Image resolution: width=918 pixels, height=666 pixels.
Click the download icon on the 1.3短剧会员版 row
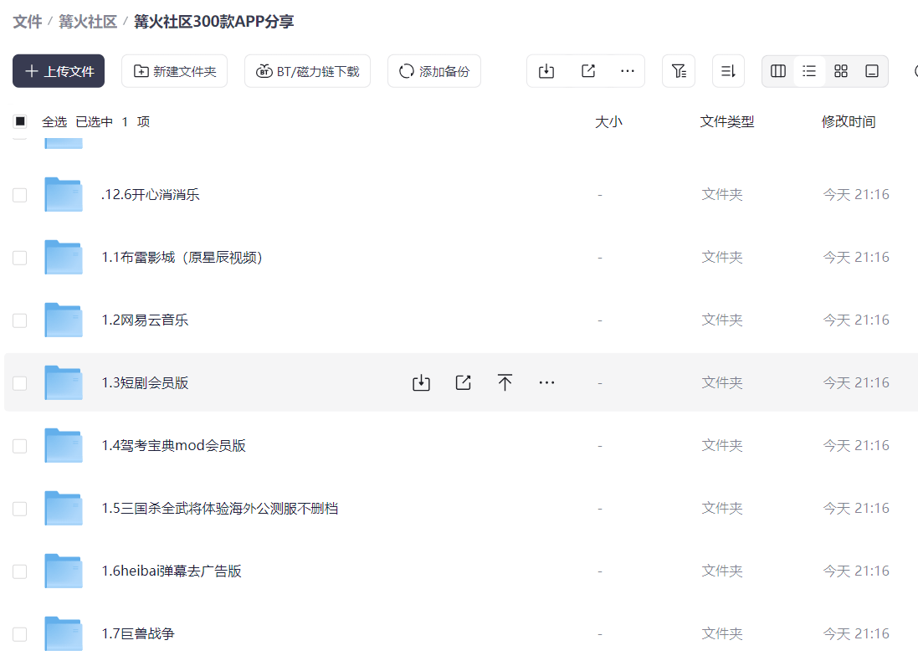[421, 382]
